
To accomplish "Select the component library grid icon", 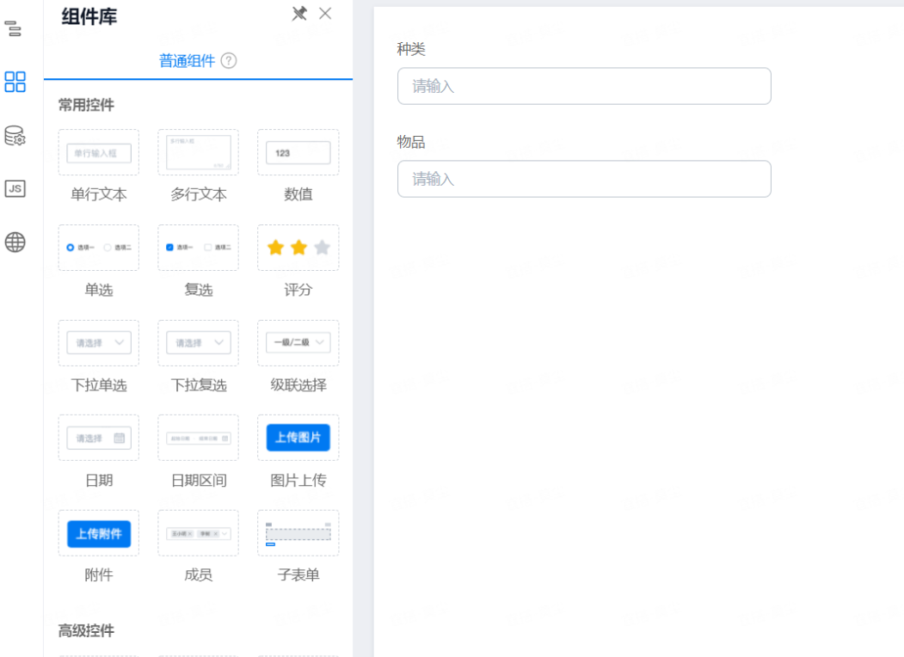I will coord(15,82).
